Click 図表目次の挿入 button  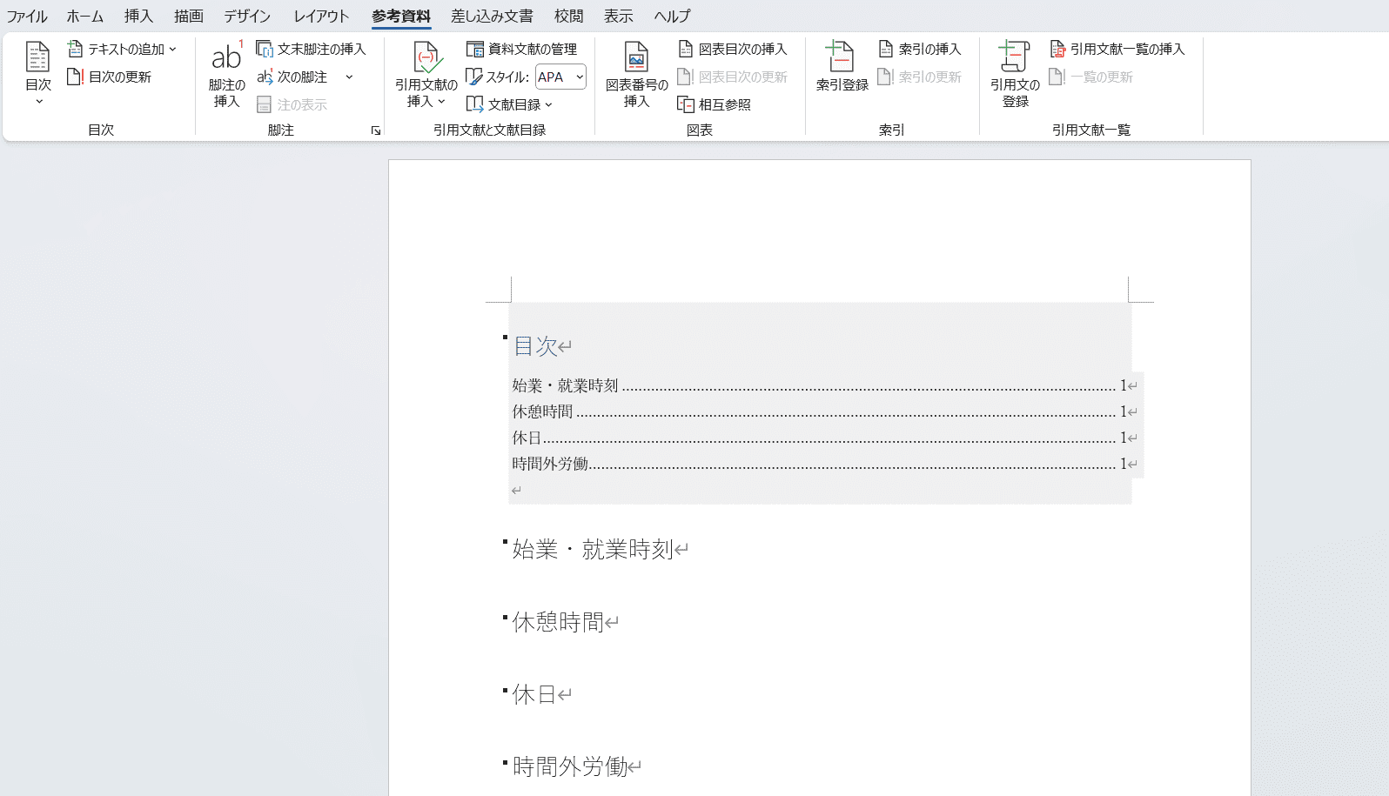pos(733,50)
